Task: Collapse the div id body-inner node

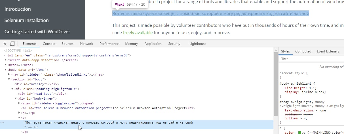Action: pos(16,98)
